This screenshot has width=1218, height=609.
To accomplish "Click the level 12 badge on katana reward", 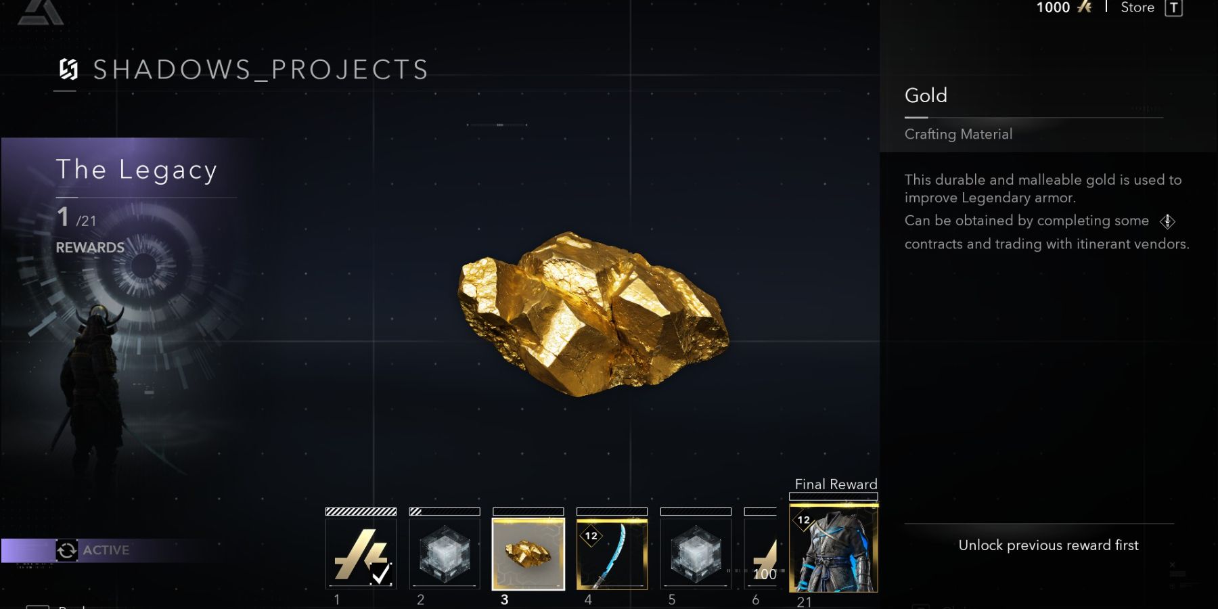I will click(x=591, y=536).
